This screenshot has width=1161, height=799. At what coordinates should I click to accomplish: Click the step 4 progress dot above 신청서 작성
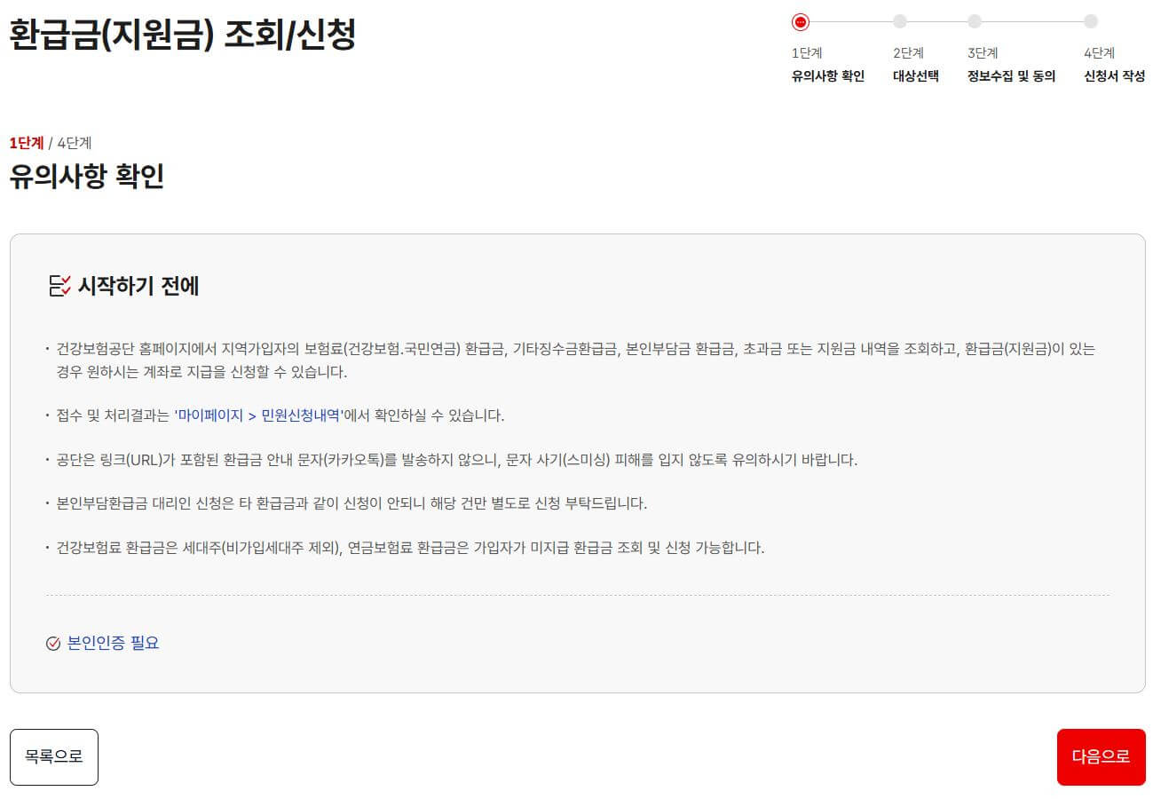click(1090, 23)
